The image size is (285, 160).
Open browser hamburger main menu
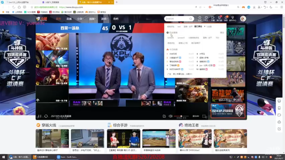coord(281,7)
